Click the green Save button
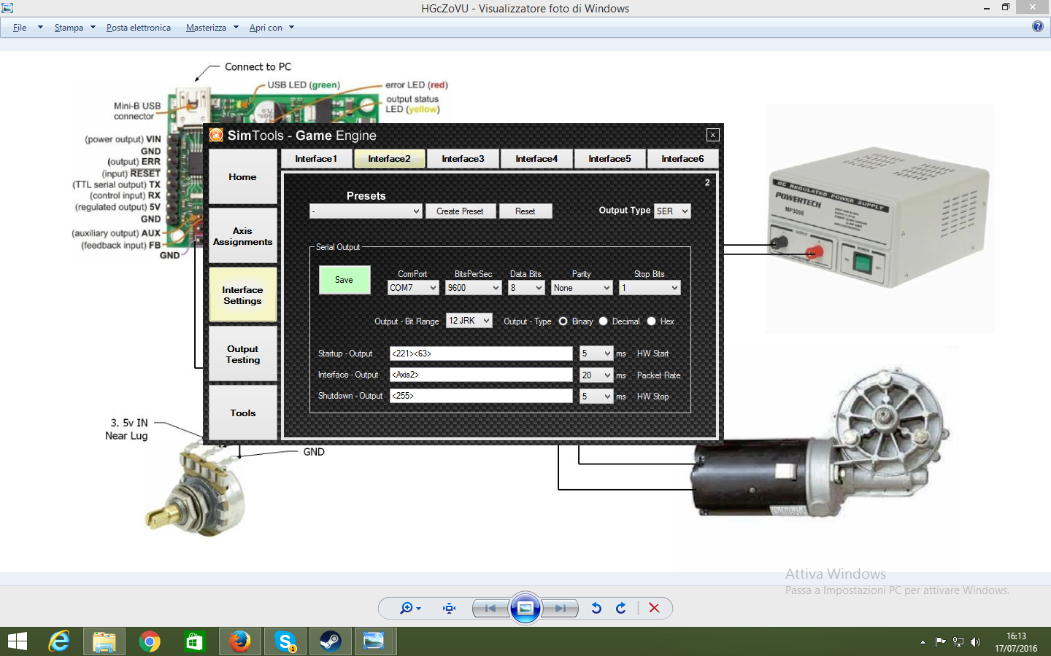This screenshot has width=1051, height=656. point(344,280)
